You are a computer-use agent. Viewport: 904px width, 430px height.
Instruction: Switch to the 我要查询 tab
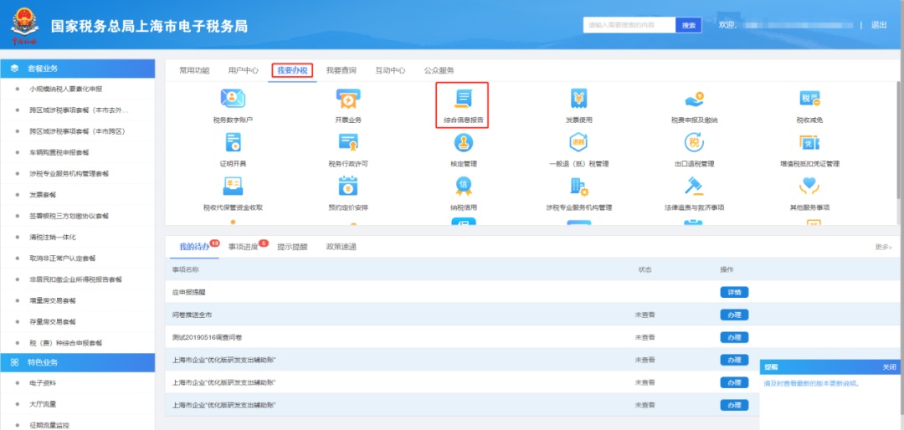click(341, 70)
